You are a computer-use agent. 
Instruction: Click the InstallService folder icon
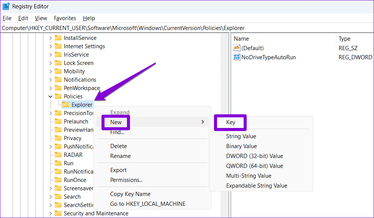click(58, 38)
